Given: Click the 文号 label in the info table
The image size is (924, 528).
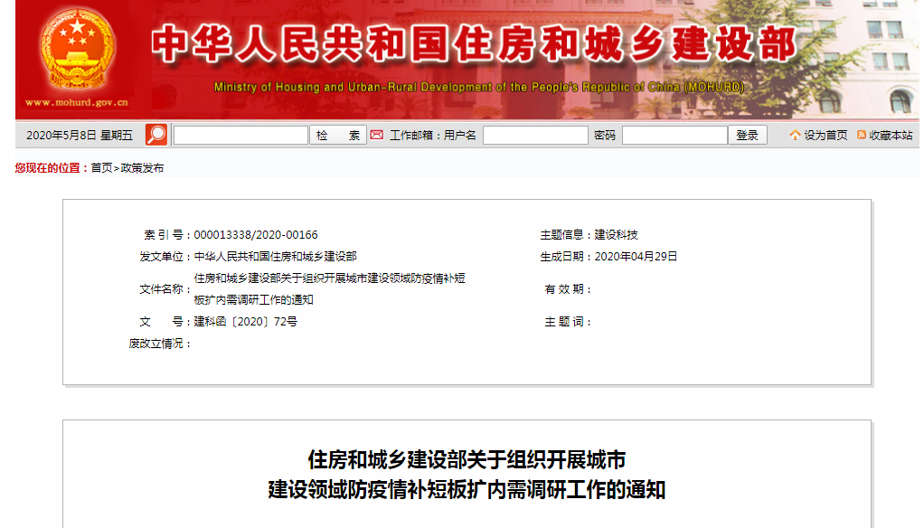Looking at the screenshot, I should click(165, 322).
